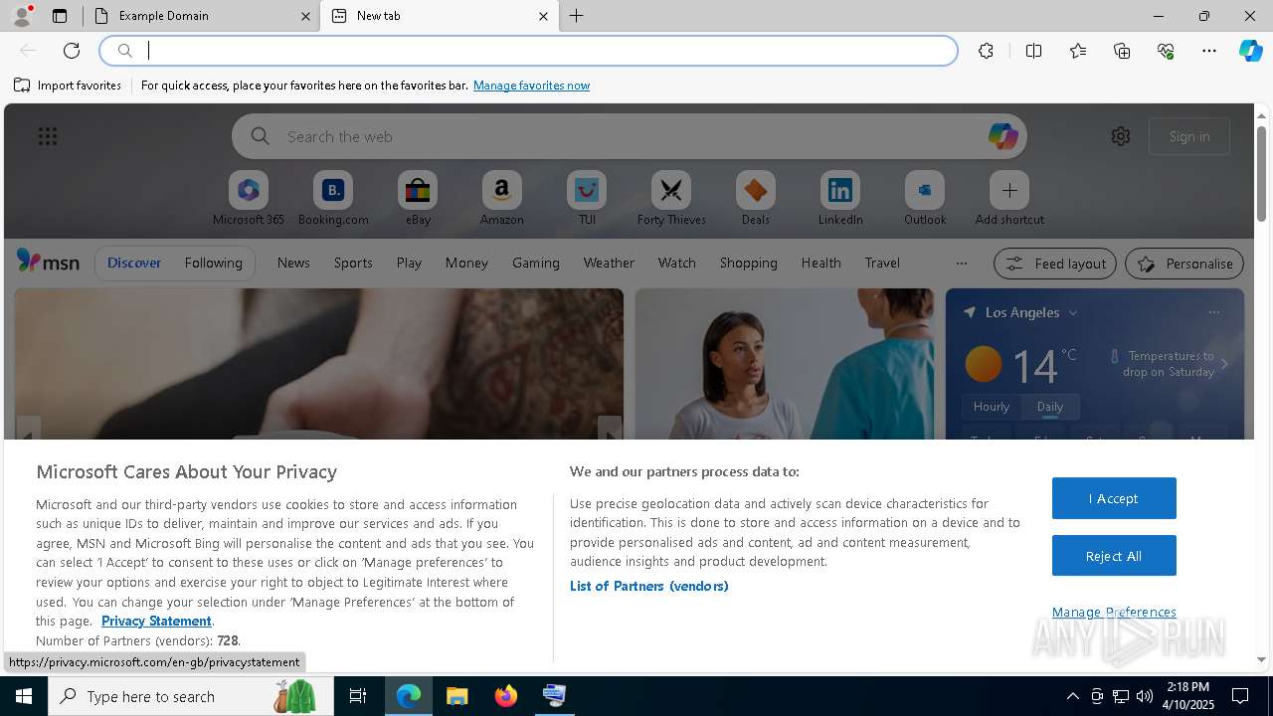Open LinkedIn shortcut
The width and height of the screenshot is (1273, 716).
coord(840,198)
